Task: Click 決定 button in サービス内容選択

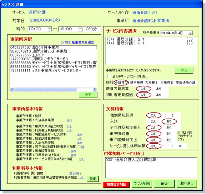Action: 184,70
